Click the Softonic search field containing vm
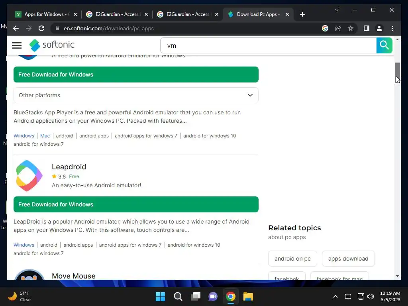This screenshot has width=408, height=306. point(268,45)
